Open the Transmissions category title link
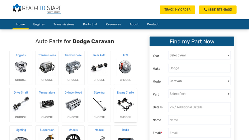Image resolution: width=249 pixels, height=140 pixels. (47, 55)
